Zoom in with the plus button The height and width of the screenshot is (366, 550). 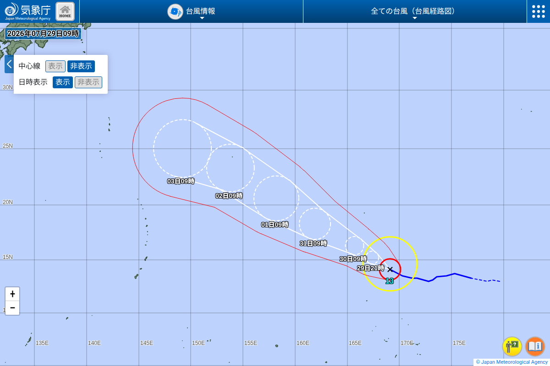point(12,294)
